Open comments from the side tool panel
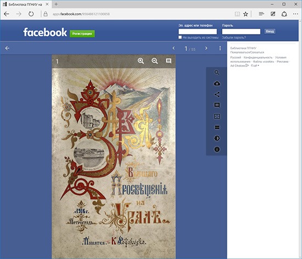This screenshot has width=302, height=259. point(217,105)
